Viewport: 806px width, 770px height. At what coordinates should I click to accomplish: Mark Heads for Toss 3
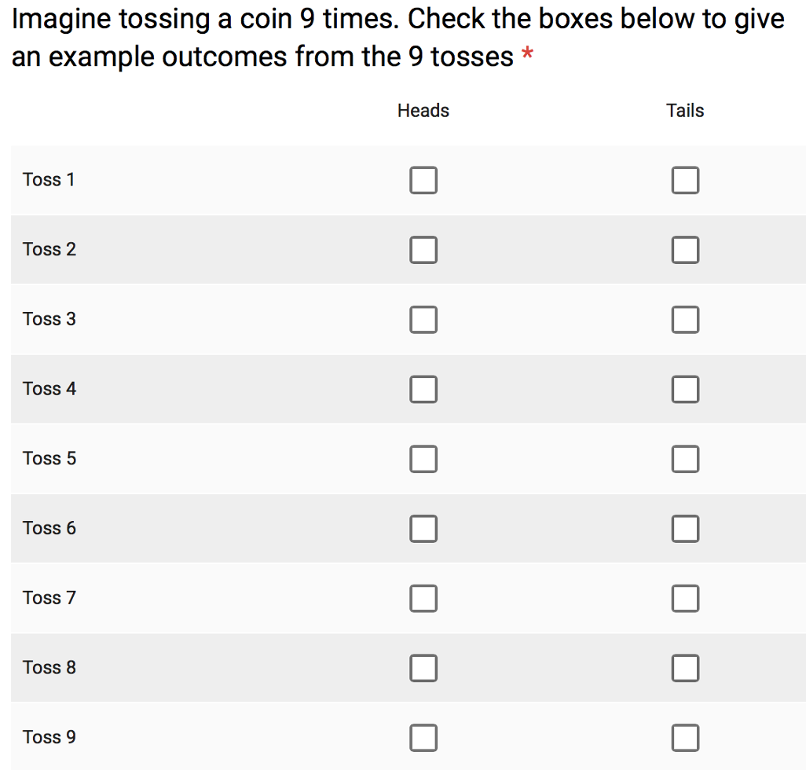[x=423, y=320]
